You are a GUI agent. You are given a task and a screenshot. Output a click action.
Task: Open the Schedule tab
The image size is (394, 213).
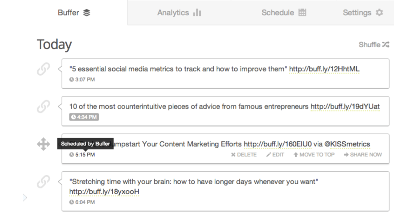284,13
